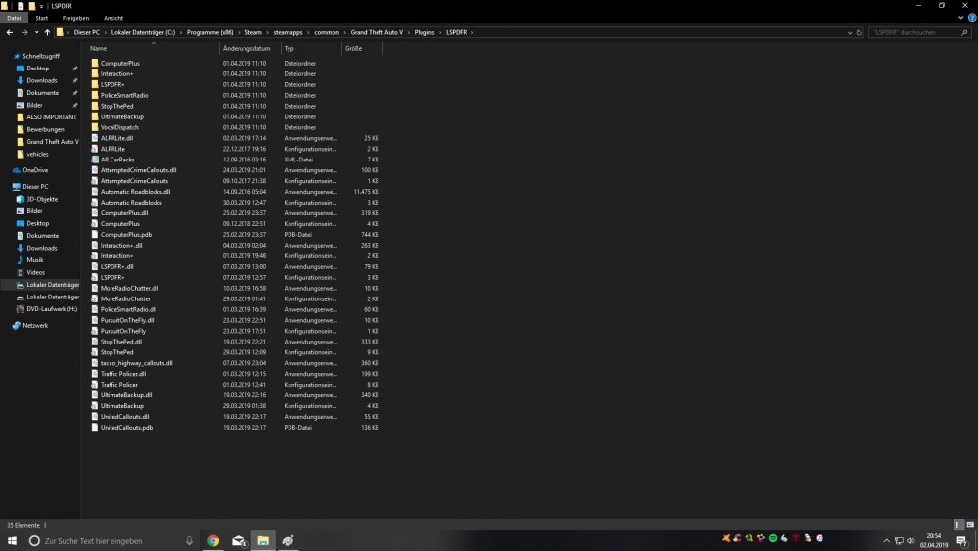This screenshot has width=978, height=551.
Task: Select Bewerbungen folder in quick access
Action: click(x=45, y=130)
